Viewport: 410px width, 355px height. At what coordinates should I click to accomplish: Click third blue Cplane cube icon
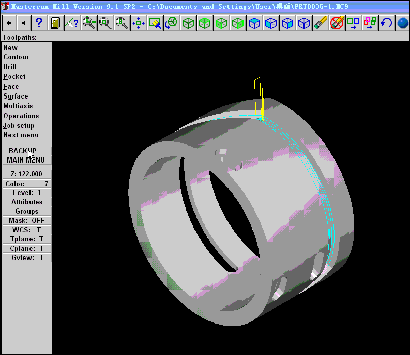coord(287,23)
